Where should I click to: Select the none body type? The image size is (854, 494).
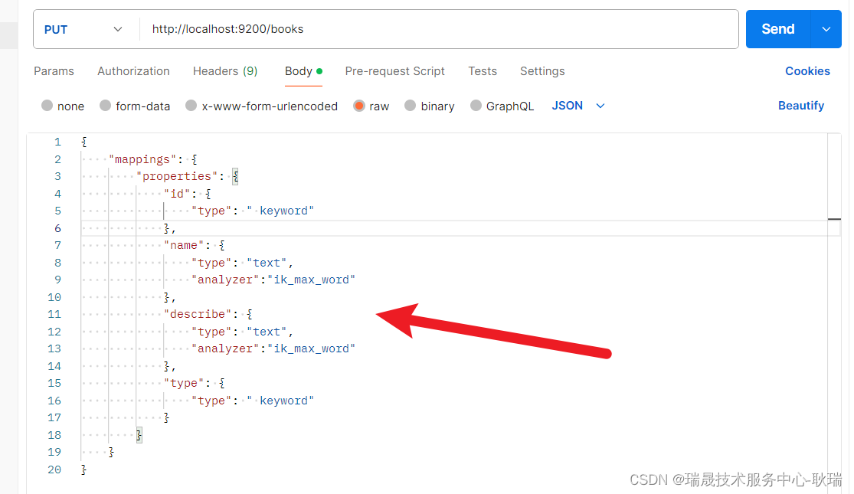(x=63, y=106)
